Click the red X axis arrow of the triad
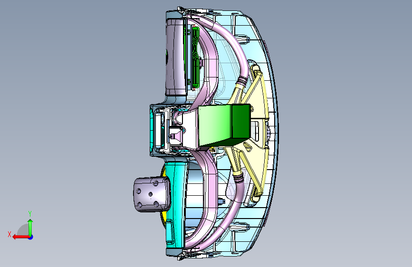Viewport: 412px width, 267px height. pos(21,237)
